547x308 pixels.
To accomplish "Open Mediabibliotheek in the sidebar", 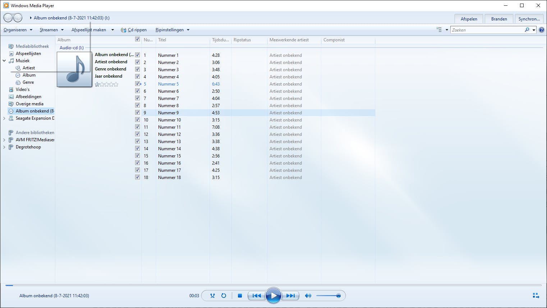I will pos(32,46).
